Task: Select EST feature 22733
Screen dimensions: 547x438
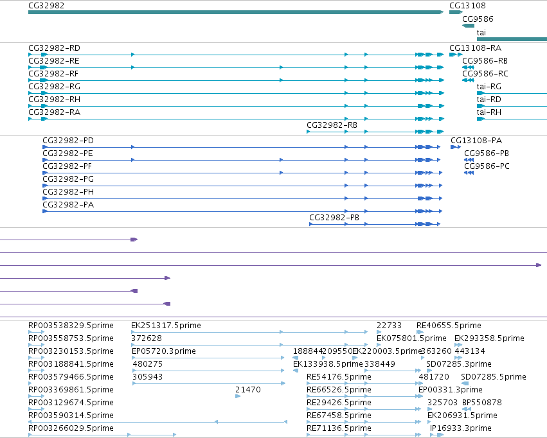Action: tap(389, 326)
